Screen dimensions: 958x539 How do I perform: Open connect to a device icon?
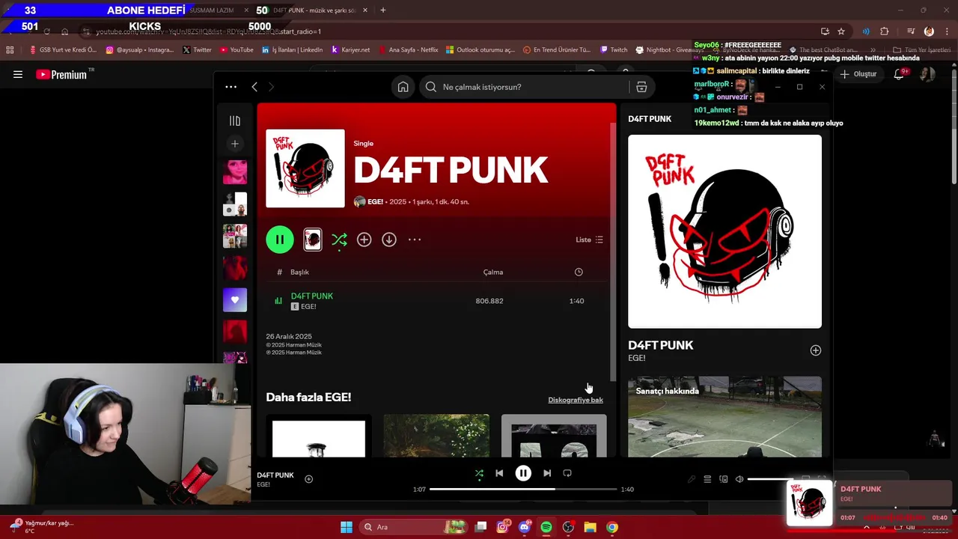[724, 479]
